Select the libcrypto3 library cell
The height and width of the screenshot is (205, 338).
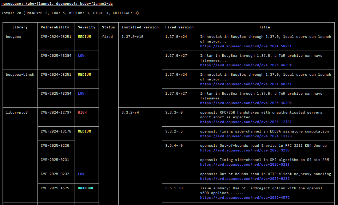click(x=17, y=113)
